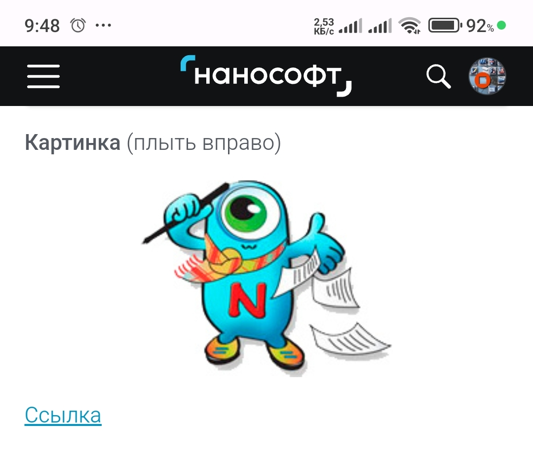Tap the second SIM signal strength bars
Viewport: 533px width, 458px height.
point(380,26)
